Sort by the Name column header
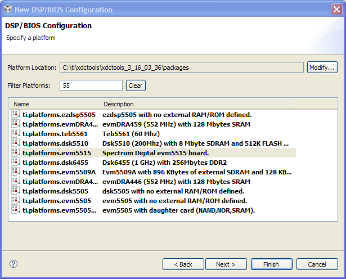This screenshot has height=279, width=346. coord(53,104)
